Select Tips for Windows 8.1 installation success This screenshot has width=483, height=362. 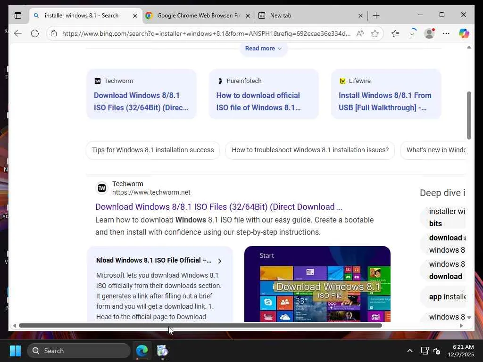tap(153, 150)
